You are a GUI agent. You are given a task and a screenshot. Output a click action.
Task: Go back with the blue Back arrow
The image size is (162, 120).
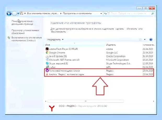point(9,13)
